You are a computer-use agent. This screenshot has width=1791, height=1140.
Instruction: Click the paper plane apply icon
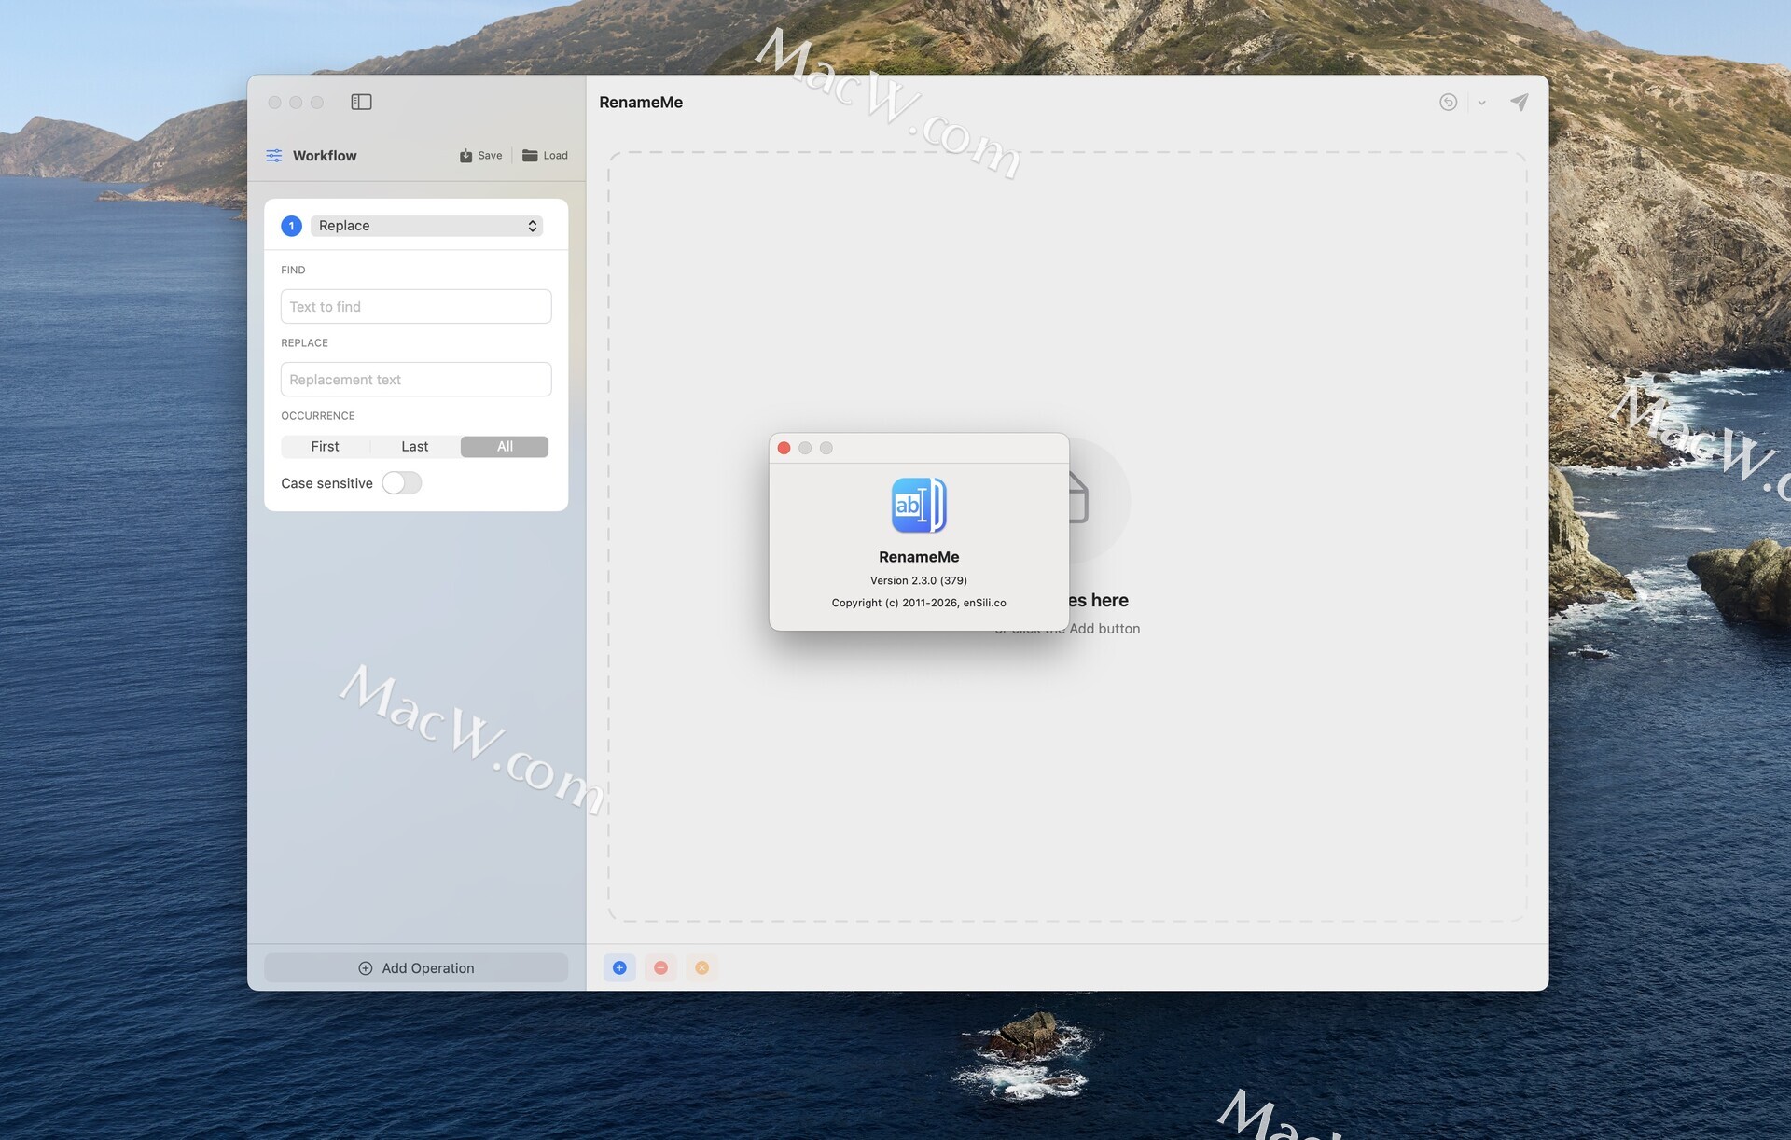pos(1519,102)
